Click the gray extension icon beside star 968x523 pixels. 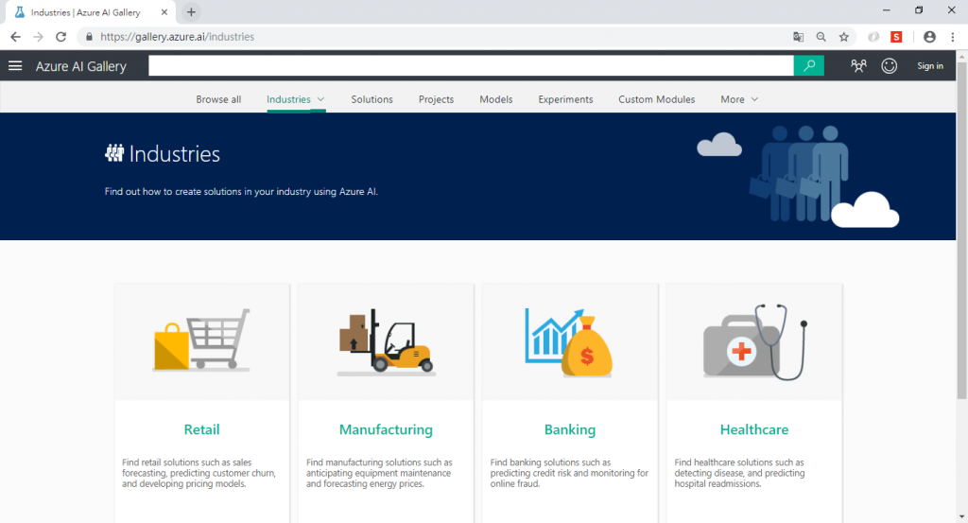click(x=873, y=37)
